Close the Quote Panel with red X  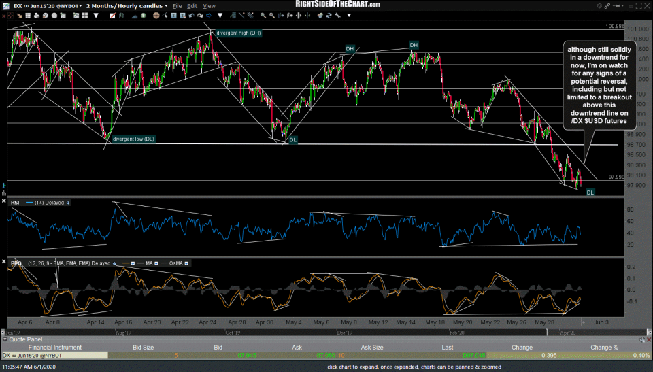648,339
